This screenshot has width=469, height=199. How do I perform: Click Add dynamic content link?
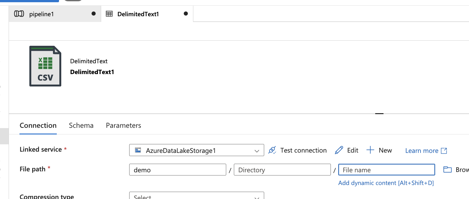(x=386, y=183)
